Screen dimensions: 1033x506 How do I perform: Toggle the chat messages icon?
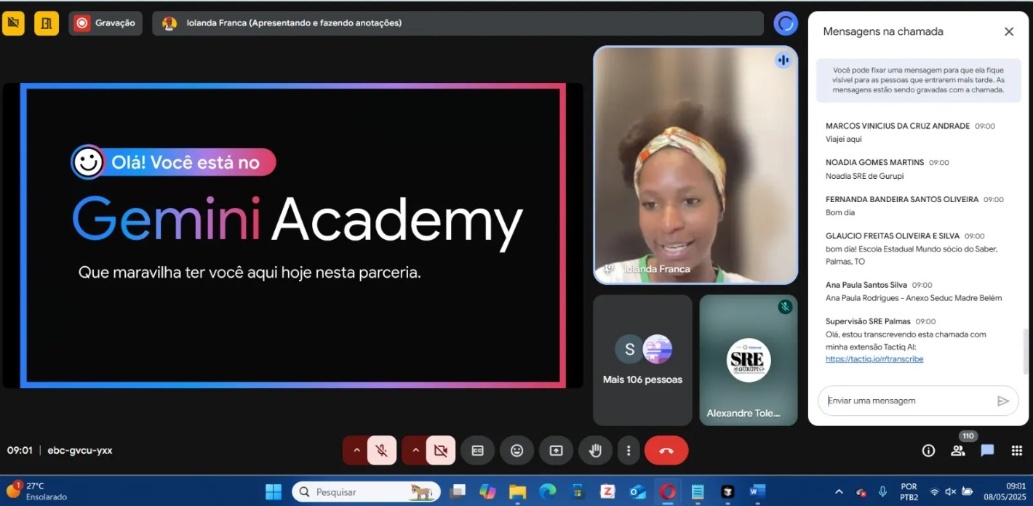[987, 451]
